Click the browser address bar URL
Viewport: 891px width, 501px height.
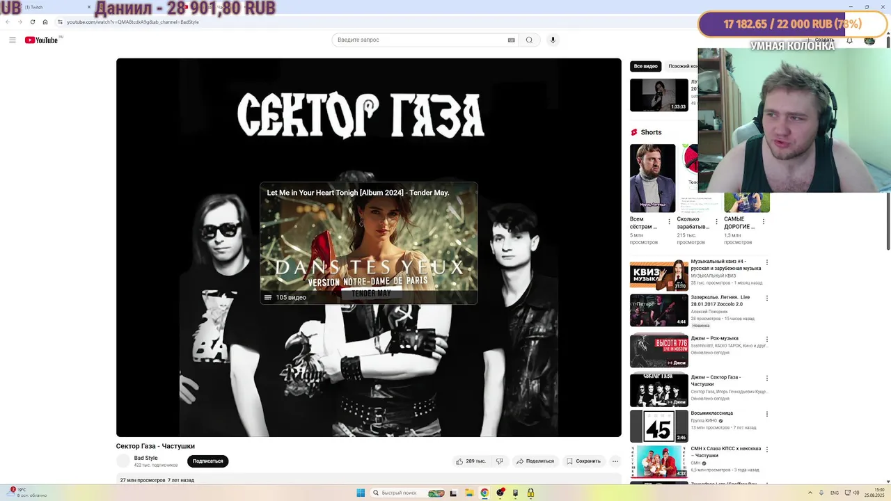tap(133, 22)
